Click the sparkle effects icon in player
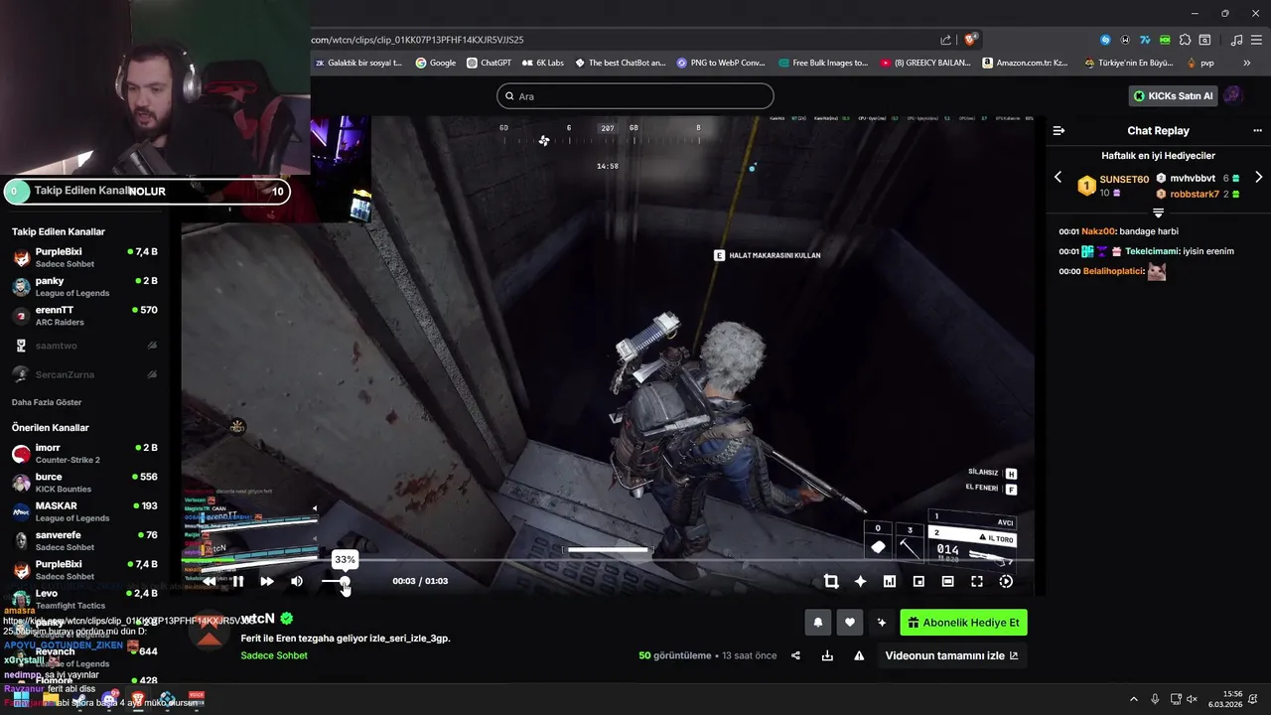 (x=860, y=582)
